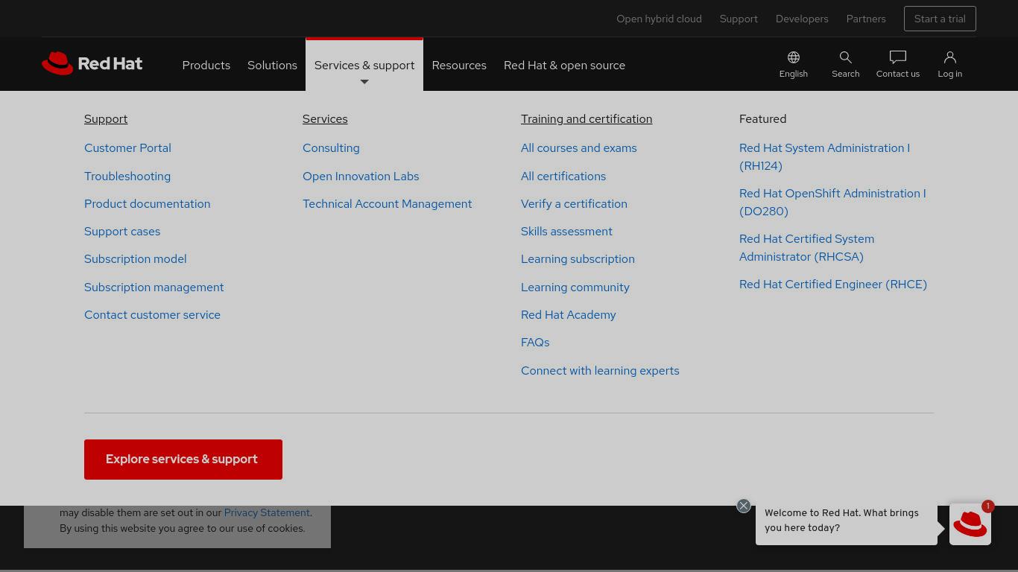
Task: Open Search via the magnifier icon
Action: 845,57
